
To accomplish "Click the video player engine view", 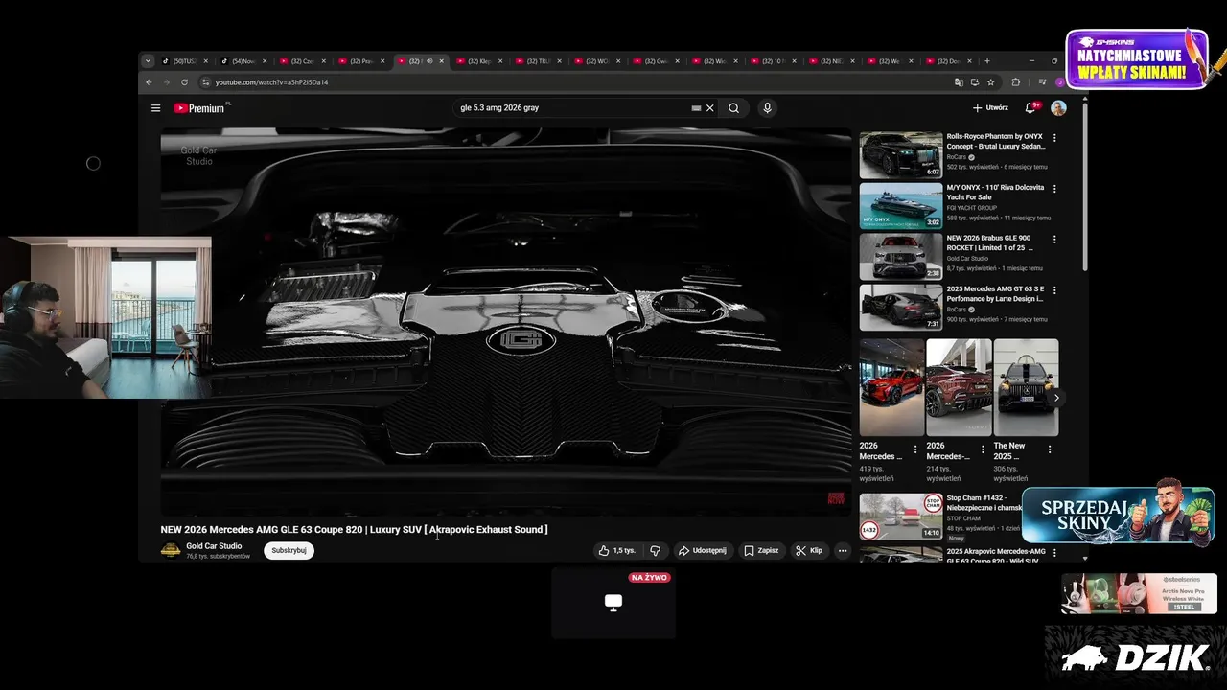I will 506,322.
